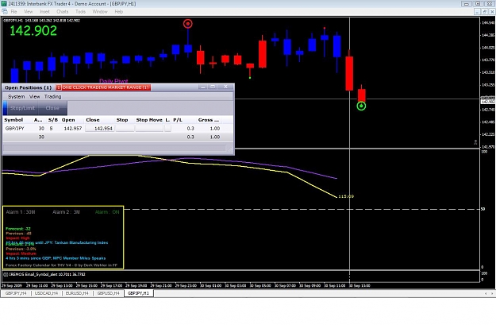Image resolution: width=496 pixels, height=325 pixels.
Task: Click the Alarm 2 : 3M label
Action: pyautogui.click(x=66, y=212)
